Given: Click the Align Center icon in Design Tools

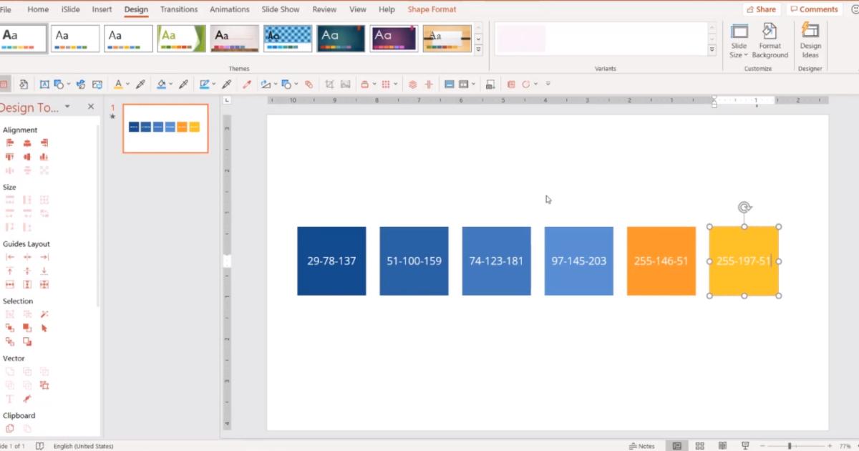Looking at the screenshot, I should point(27,142).
